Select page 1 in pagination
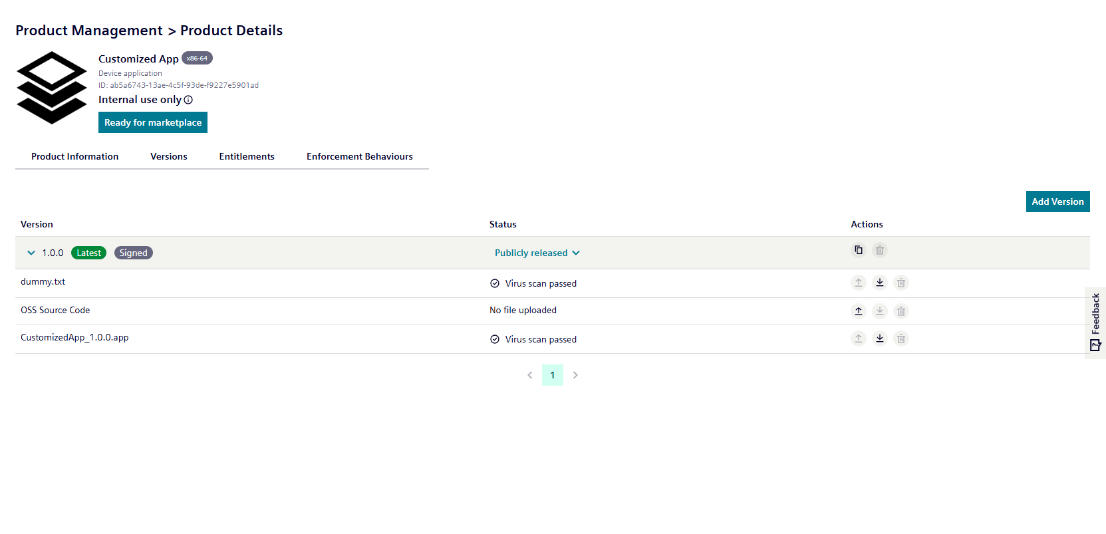 click(553, 375)
